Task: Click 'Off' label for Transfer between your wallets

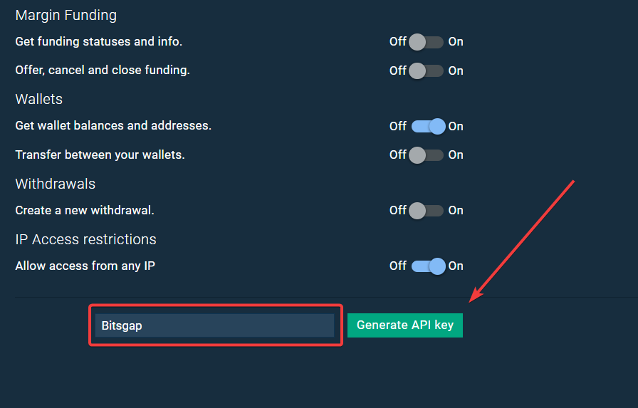Action: (x=397, y=155)
